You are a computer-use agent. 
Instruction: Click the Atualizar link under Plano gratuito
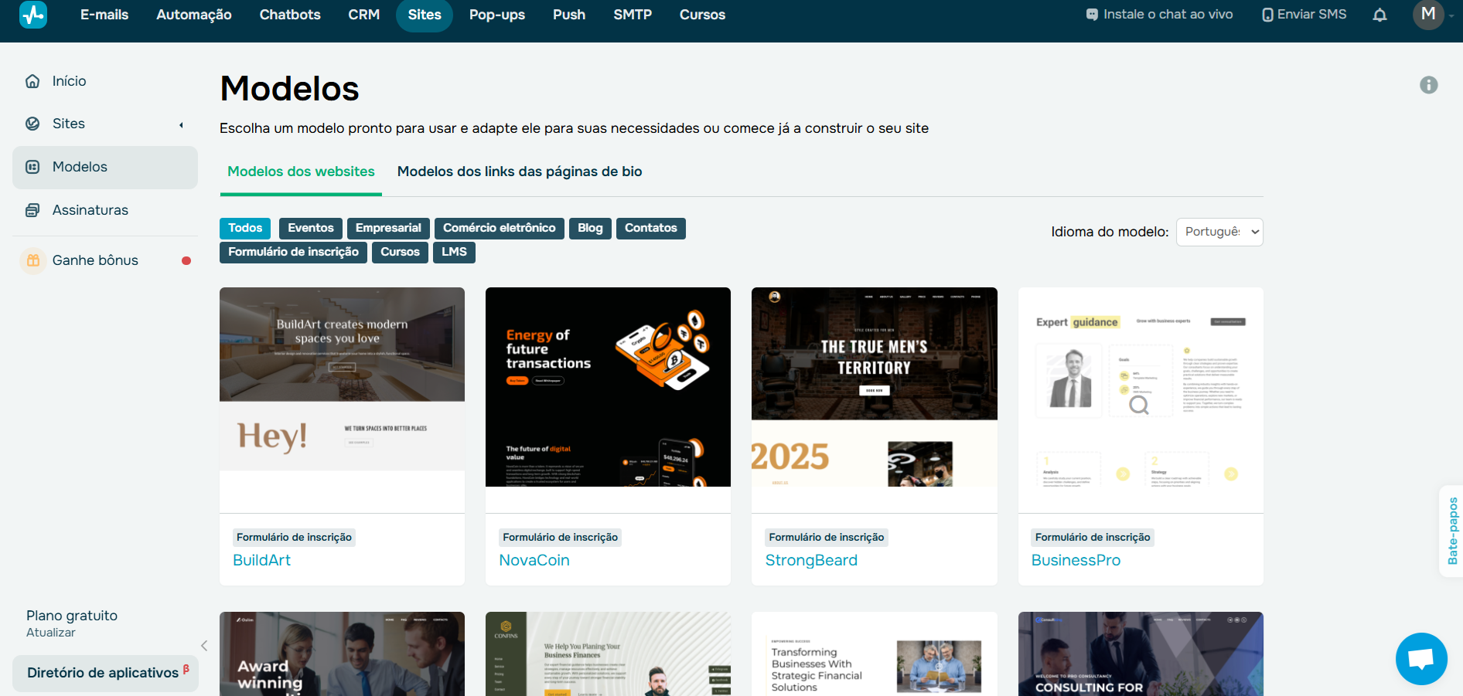(x=50, y=632)
